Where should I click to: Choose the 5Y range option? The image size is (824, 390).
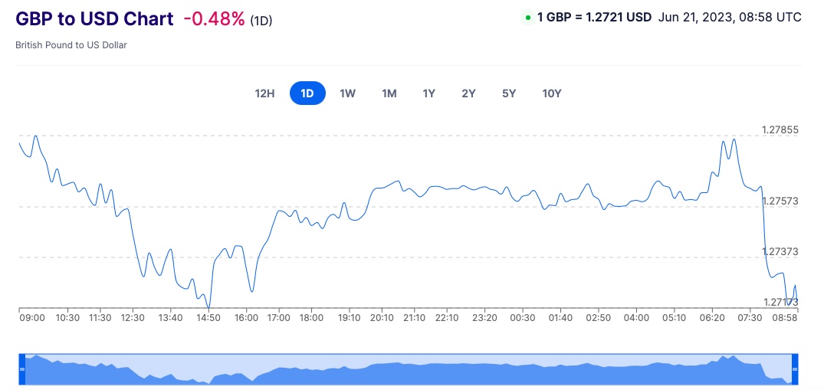509,93
